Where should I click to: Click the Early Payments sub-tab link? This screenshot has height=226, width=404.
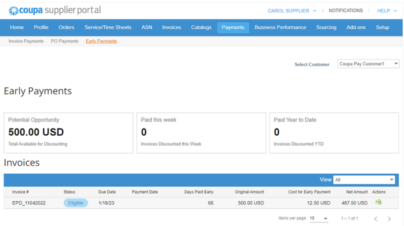click(101, 41)
